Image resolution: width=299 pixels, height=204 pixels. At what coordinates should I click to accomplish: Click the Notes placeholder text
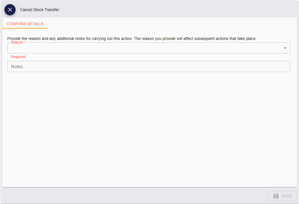point(17,67)
